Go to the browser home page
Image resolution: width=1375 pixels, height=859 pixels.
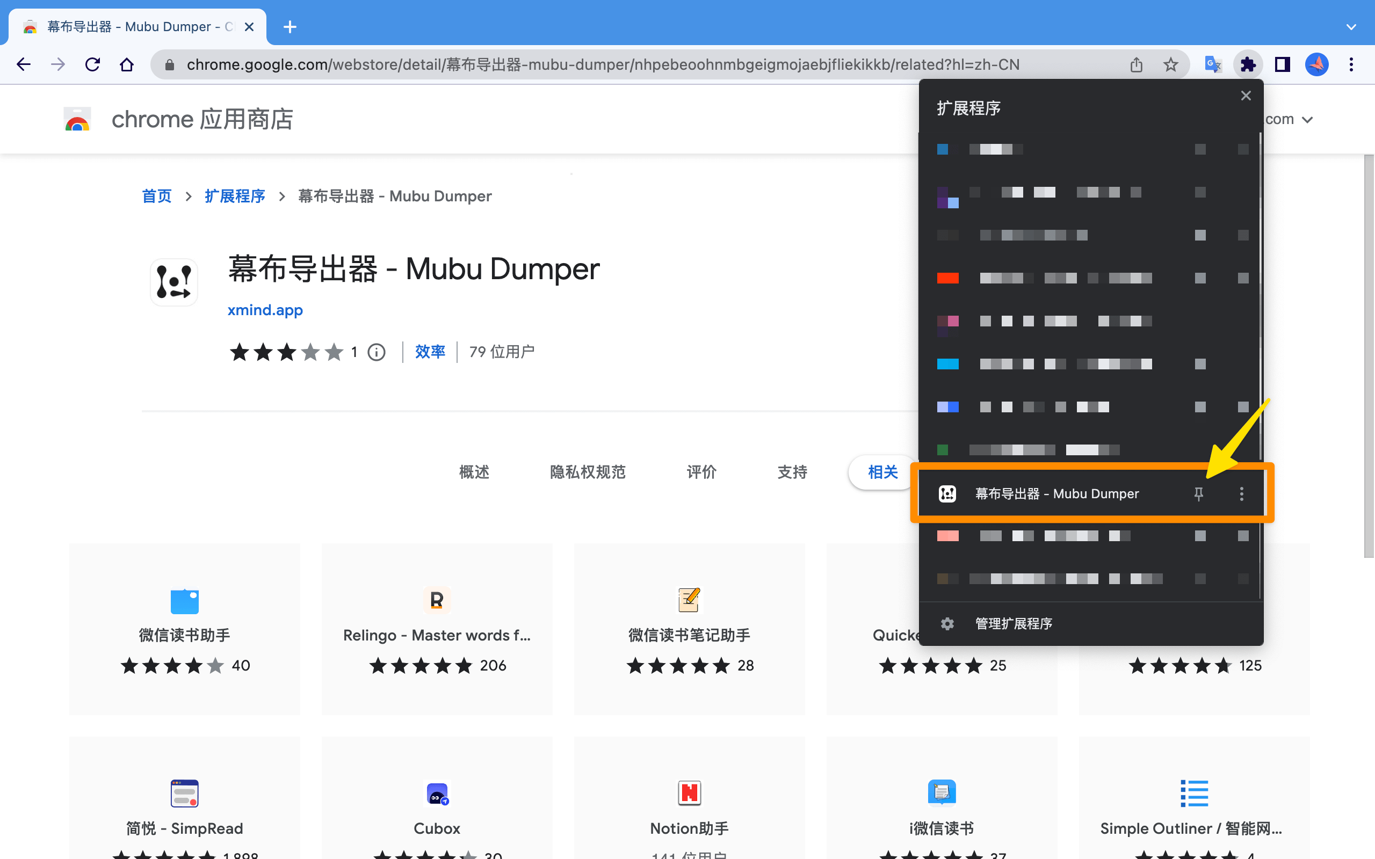coord(127,64)
